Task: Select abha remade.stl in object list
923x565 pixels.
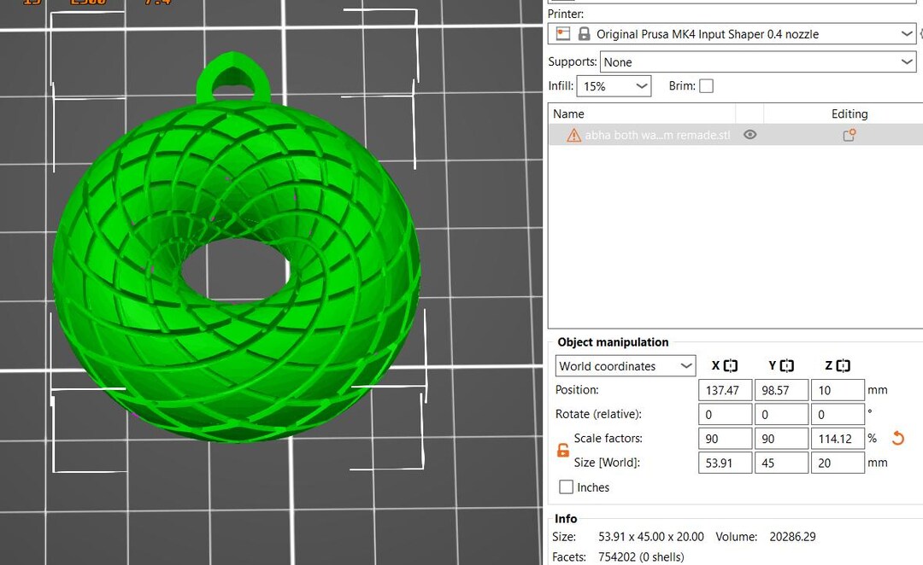Action: pos(658,134)
